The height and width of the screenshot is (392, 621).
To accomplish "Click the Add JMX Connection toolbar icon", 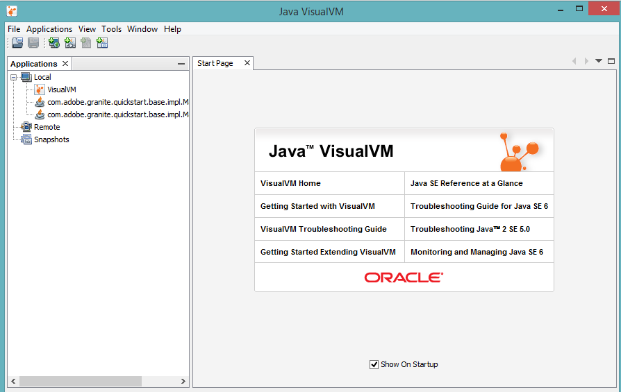I will [70, 43].
